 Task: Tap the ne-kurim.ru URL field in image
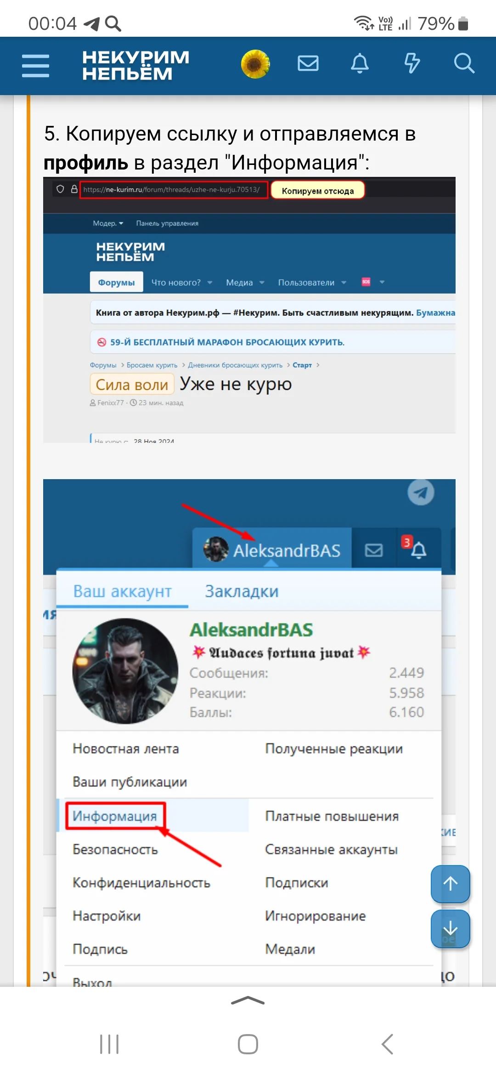point(174,189)
